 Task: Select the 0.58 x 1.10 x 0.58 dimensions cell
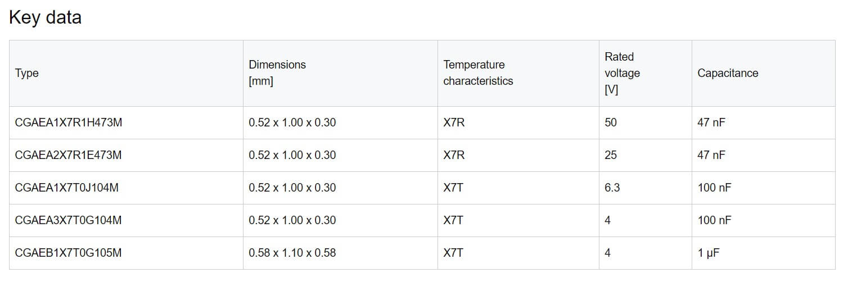tap(292, 253)
